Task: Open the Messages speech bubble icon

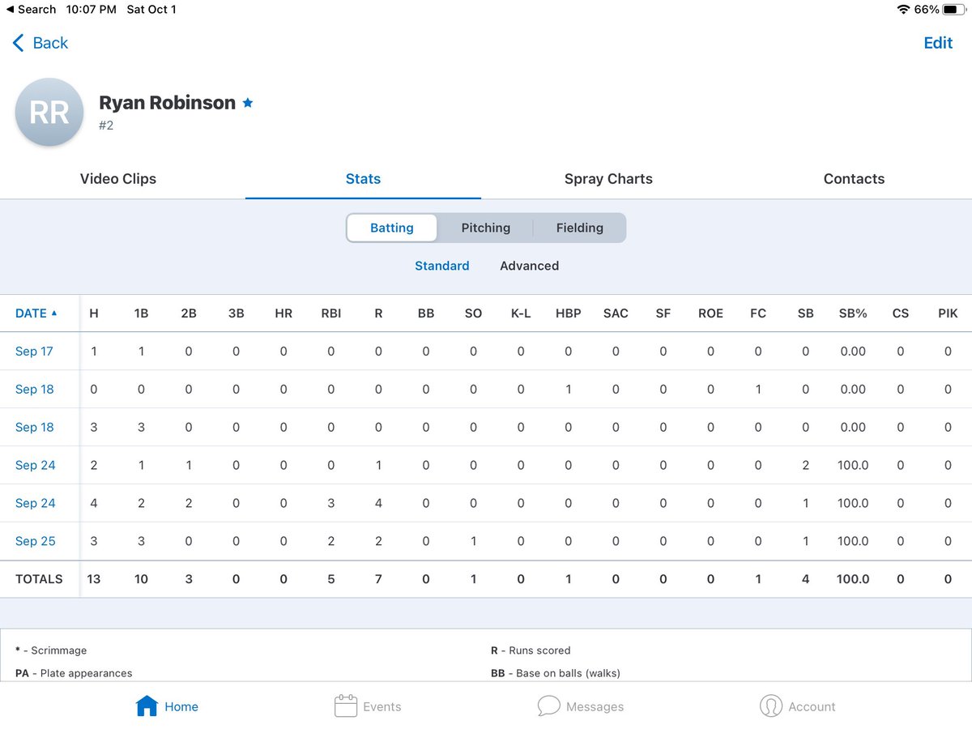Action: 548,706
